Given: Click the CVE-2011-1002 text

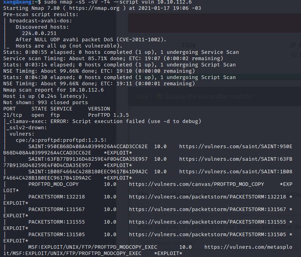Looking at the screenshot, I should coord(143,40).
